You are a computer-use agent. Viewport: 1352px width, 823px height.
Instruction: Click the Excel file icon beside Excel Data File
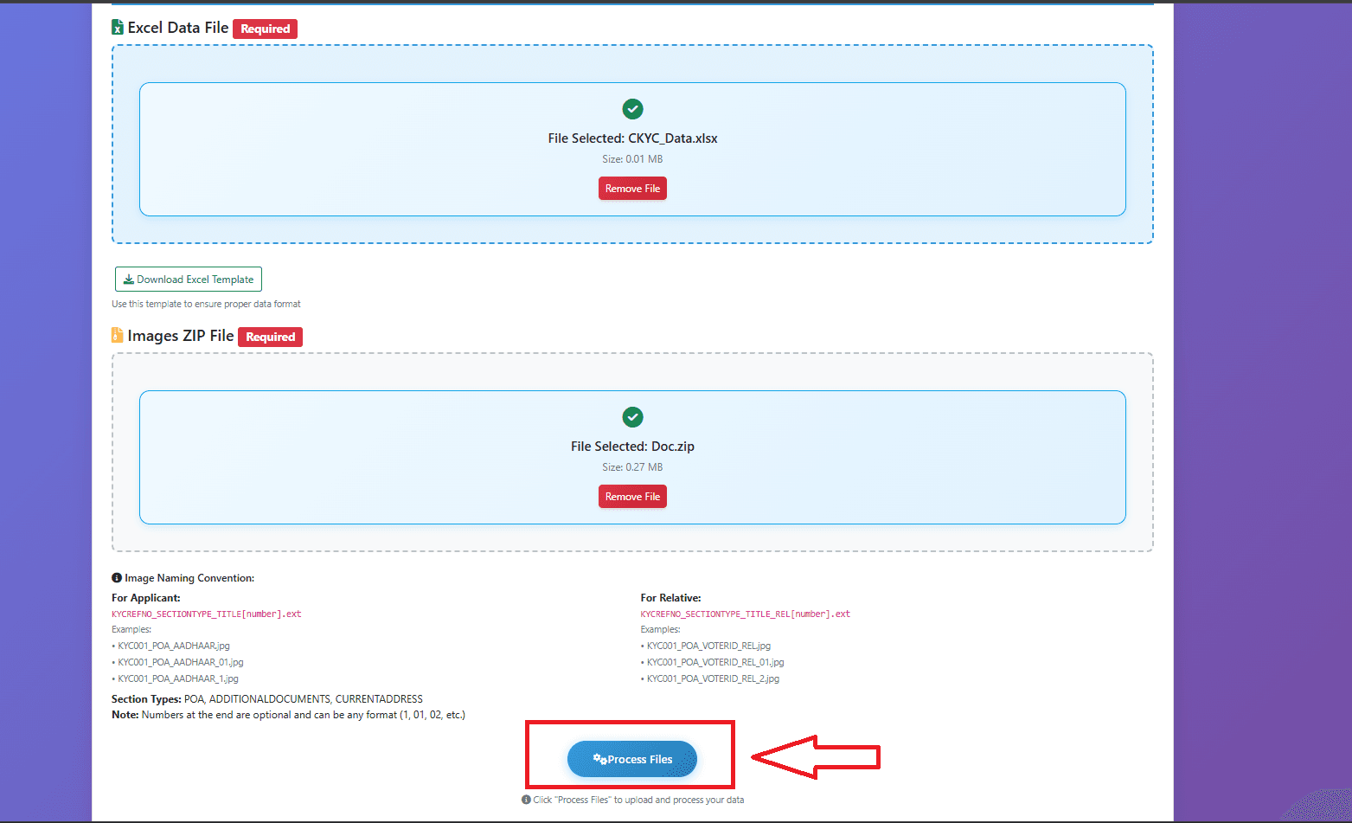(x=118, y=28)
